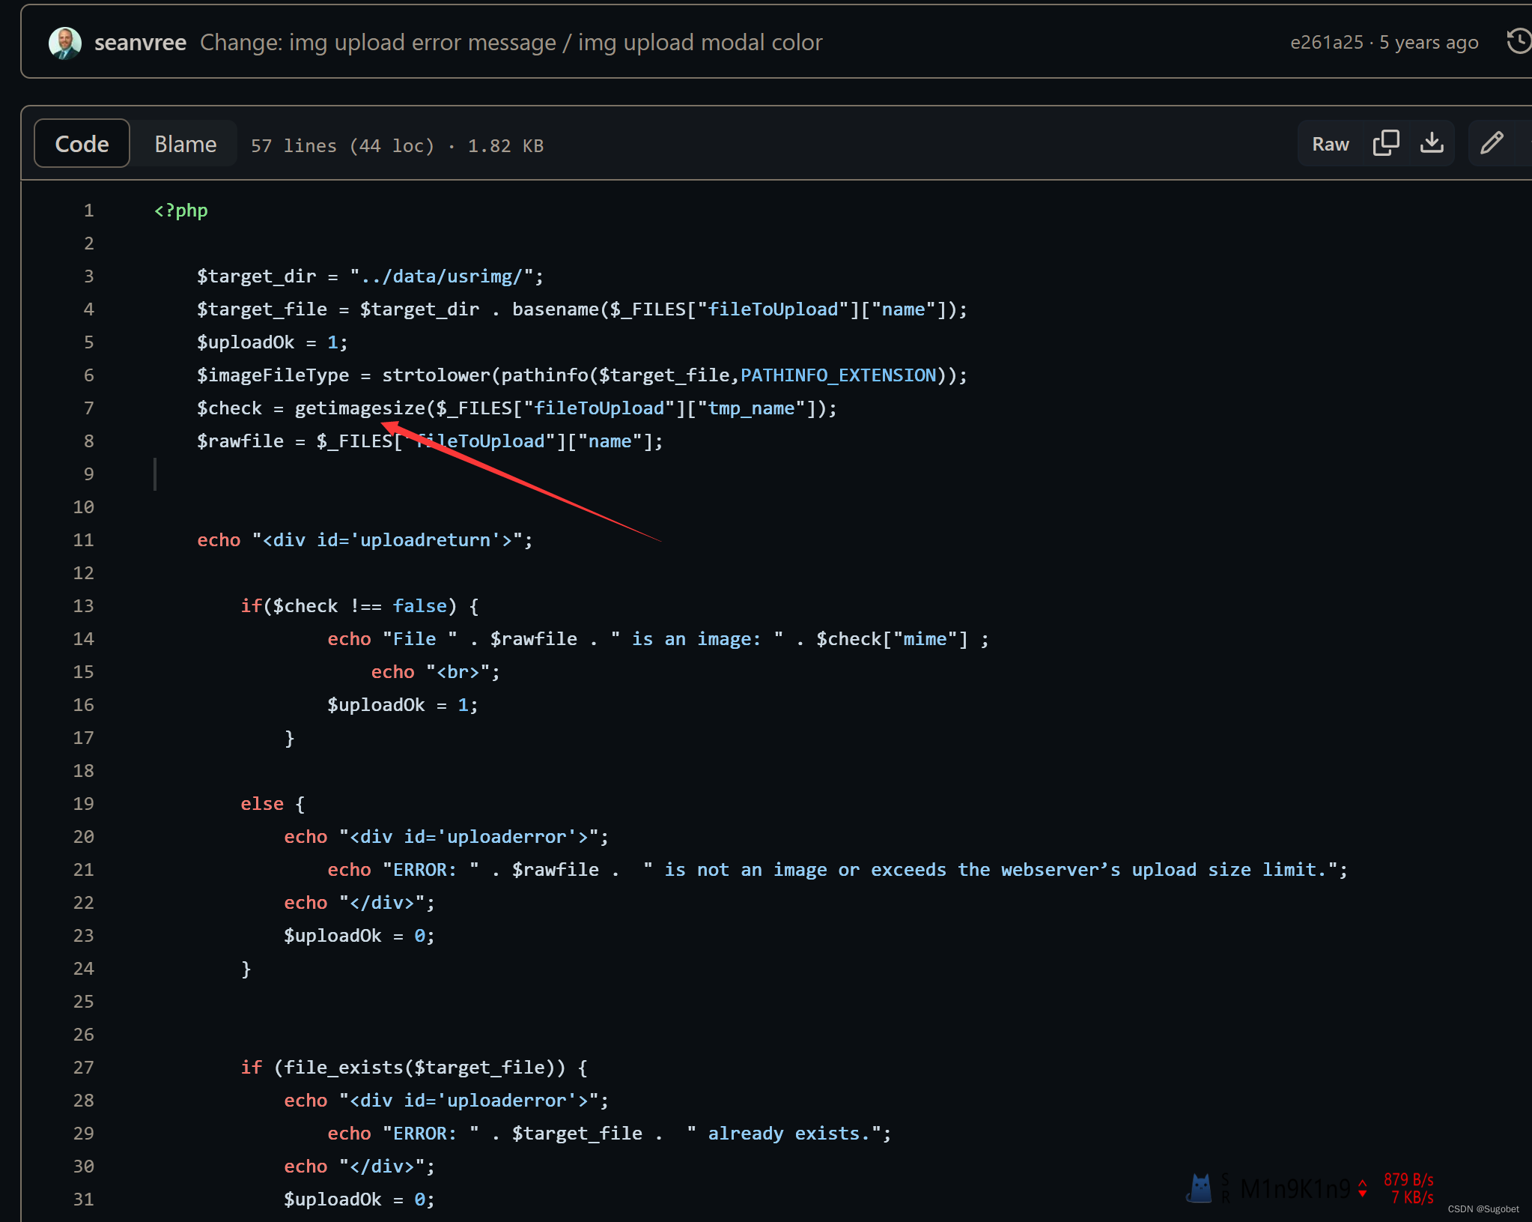Switch to the Code tab
The width and height of the screenshot is (1532, 1222).
pos(82,144)
